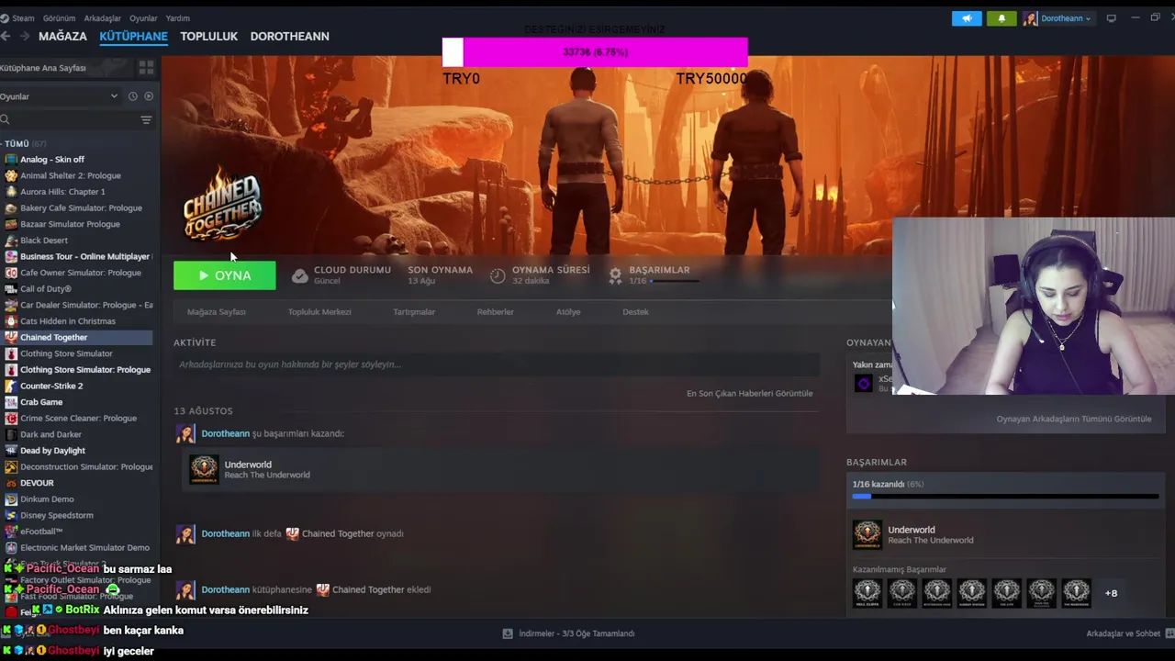Click the Chained Together game logo
This screenshot has height=661, width=1175.
(x=222, y=204)
